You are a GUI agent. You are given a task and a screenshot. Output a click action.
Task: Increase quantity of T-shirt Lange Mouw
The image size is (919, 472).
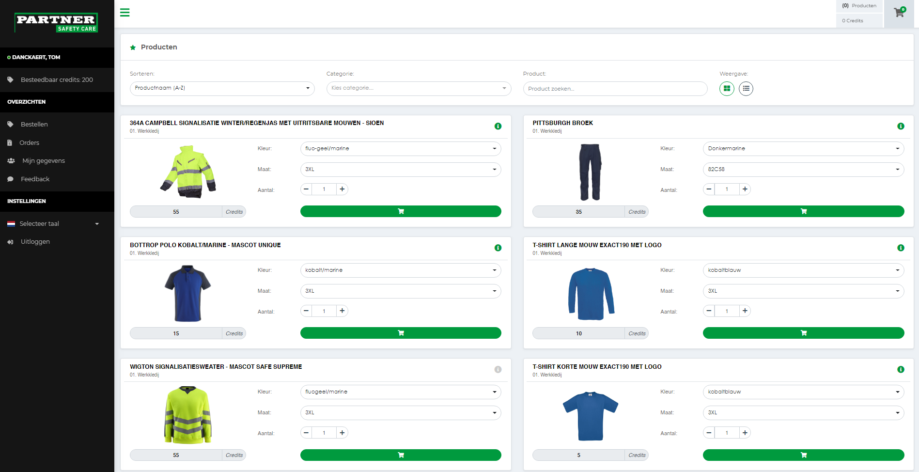click(x=745, y=311)
